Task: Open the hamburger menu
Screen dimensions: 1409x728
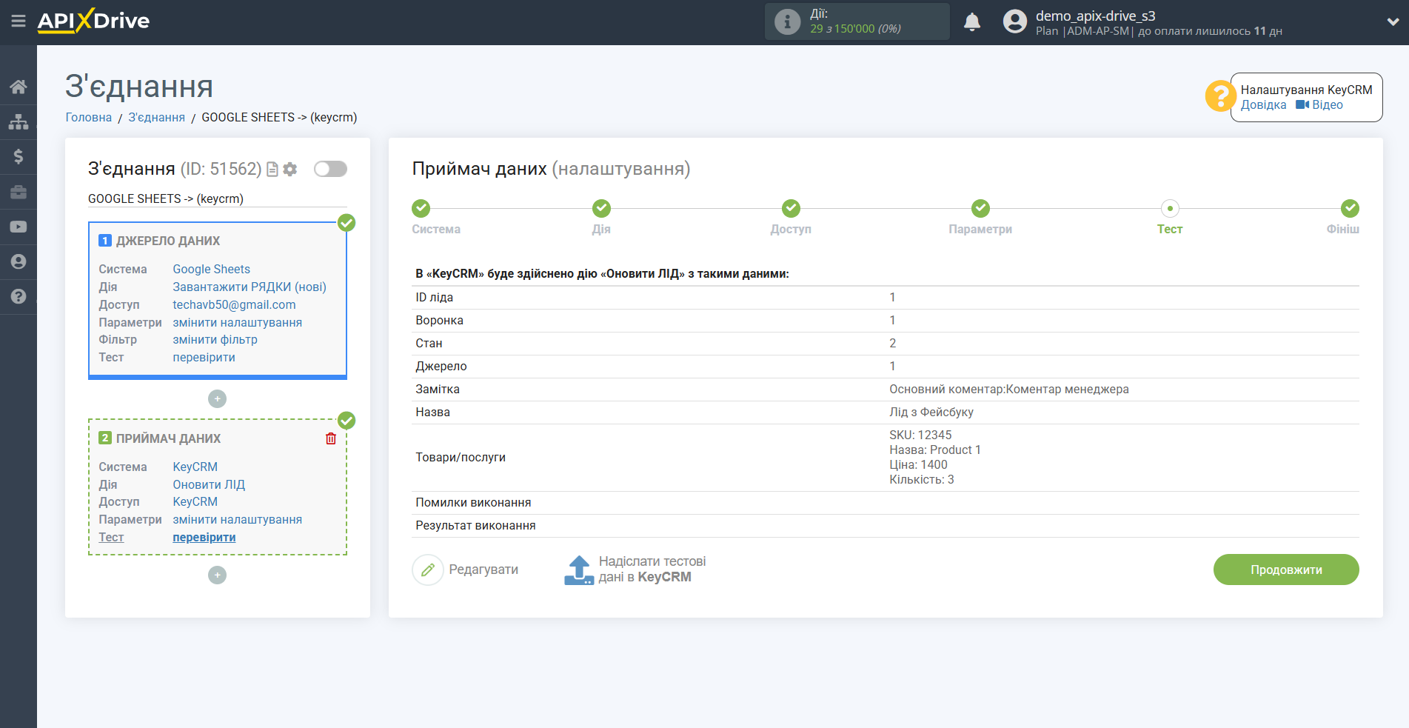Action: pos(19,21)
